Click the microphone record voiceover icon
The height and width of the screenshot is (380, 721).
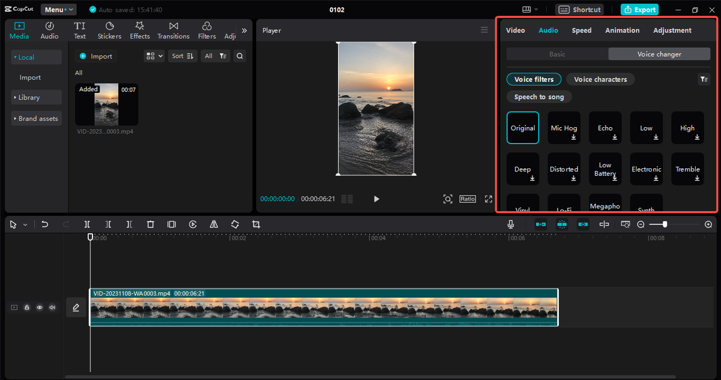(510, 224)
